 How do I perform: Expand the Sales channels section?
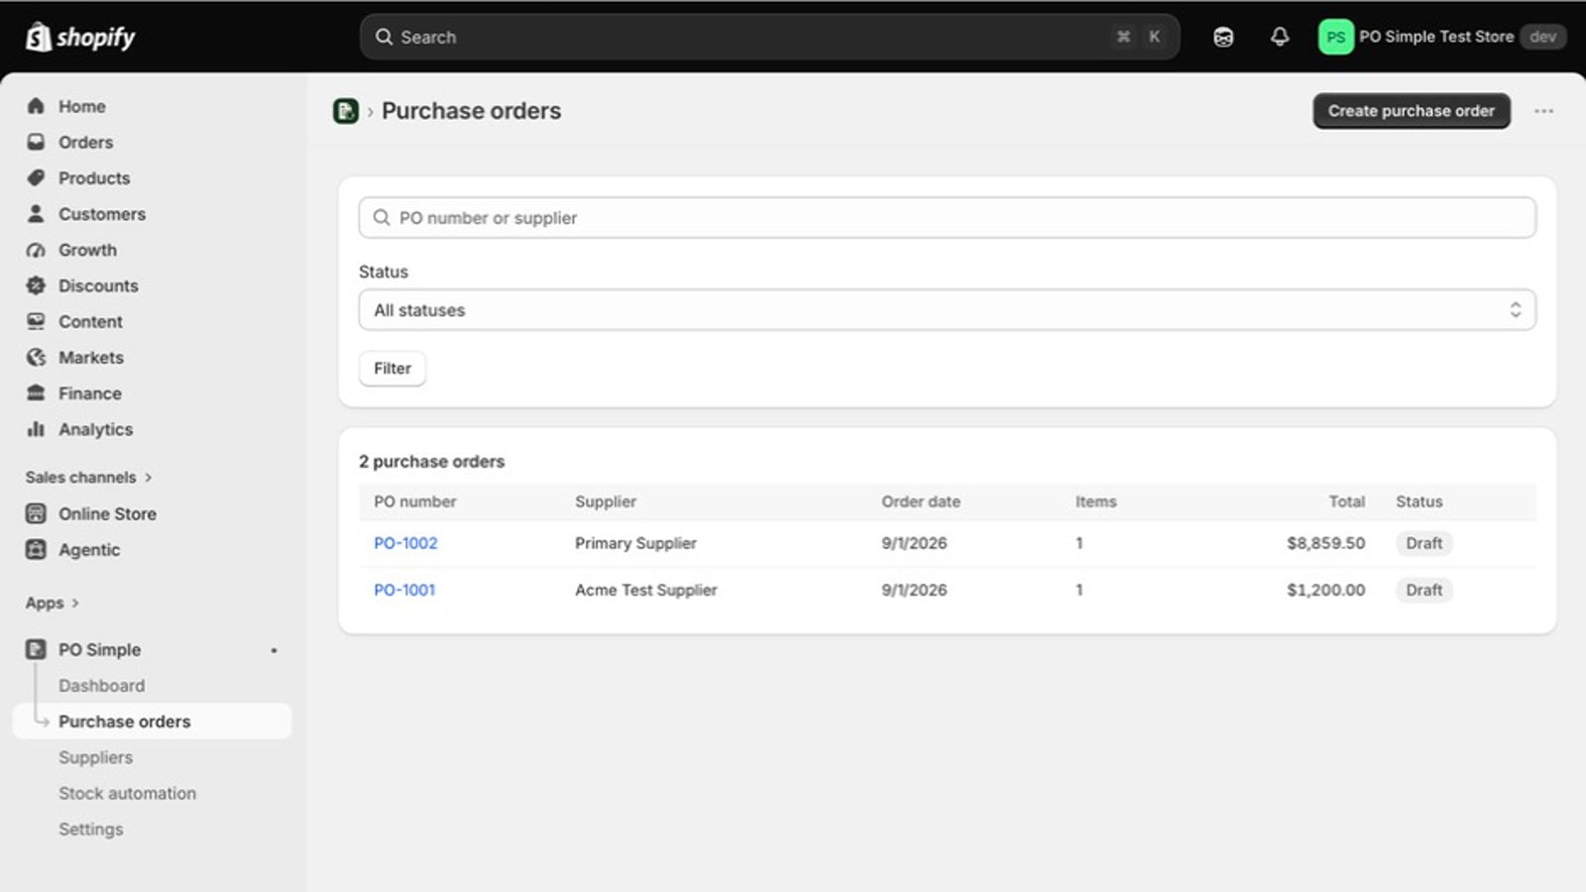click(x=89, y=478)
